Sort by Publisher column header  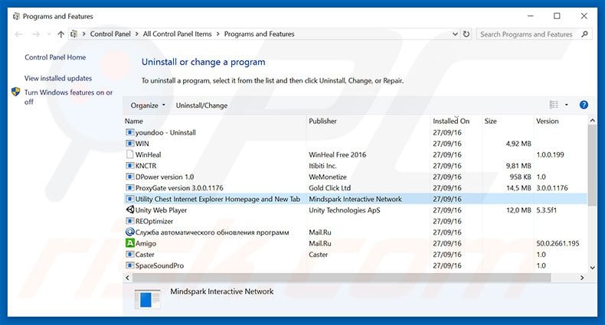coord(368,121)
